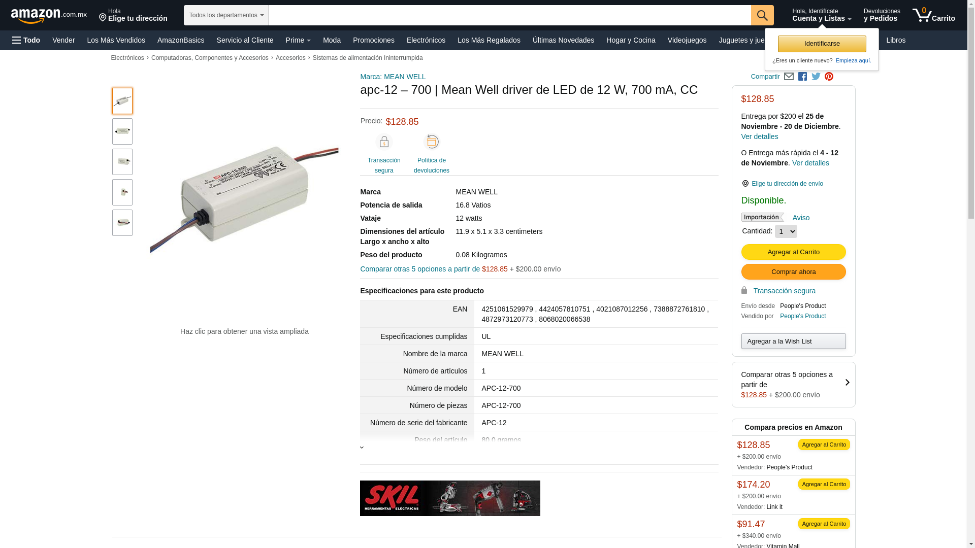The height and width of the screenshot is (548, 975).
Task: Share product on Twitter icon
Action: coord(816,77)
